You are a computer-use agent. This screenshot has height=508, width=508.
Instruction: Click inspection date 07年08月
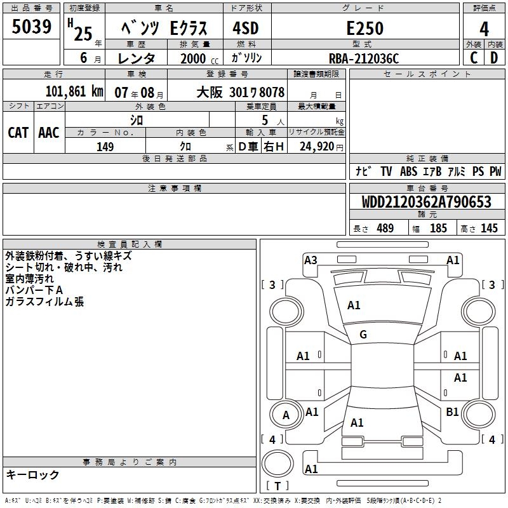tap(139, 93)
